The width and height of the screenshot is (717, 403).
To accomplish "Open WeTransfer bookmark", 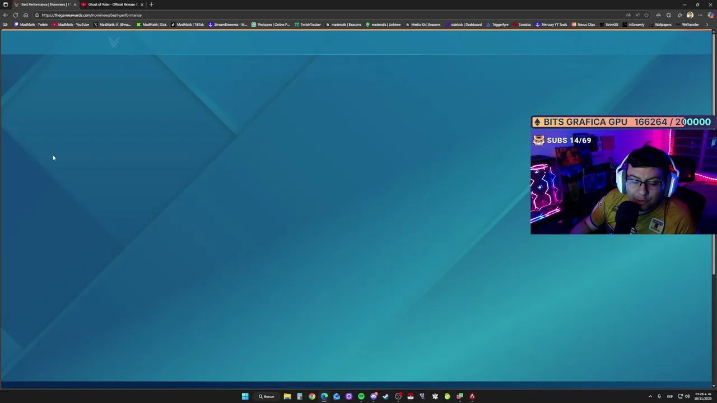I will [687, 25].
